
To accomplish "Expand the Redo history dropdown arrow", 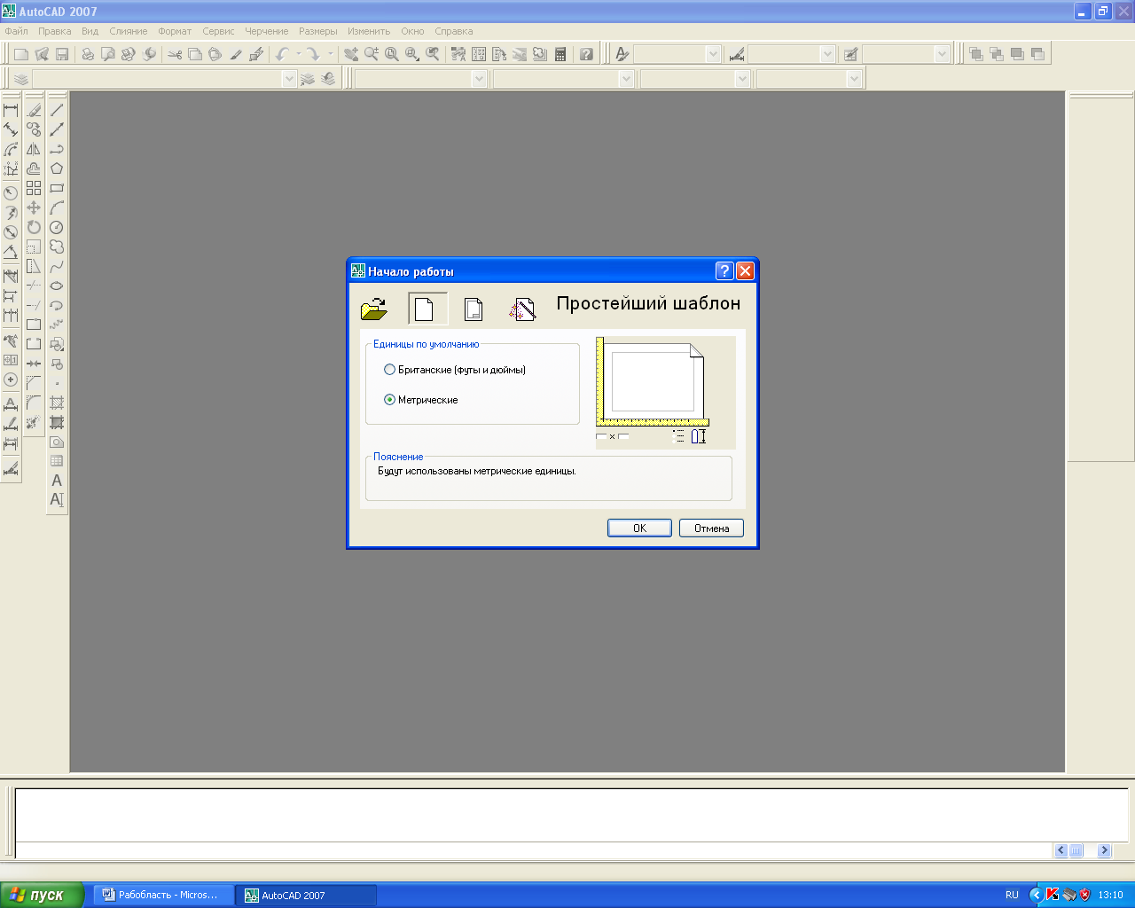I will point(330,54).
